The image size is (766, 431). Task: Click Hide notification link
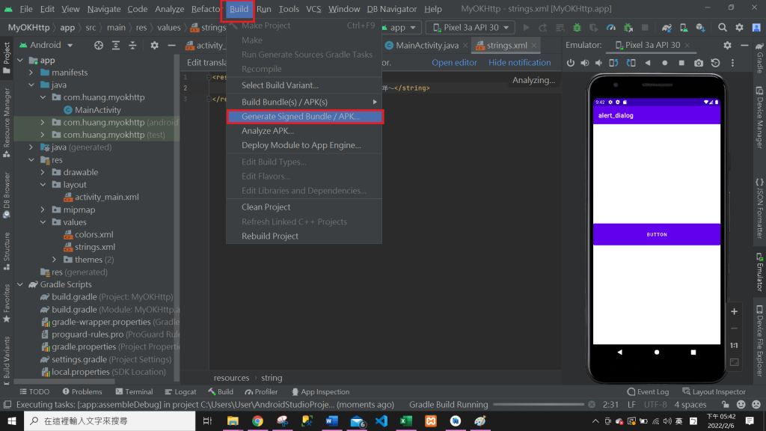click(x=519, y=63)
